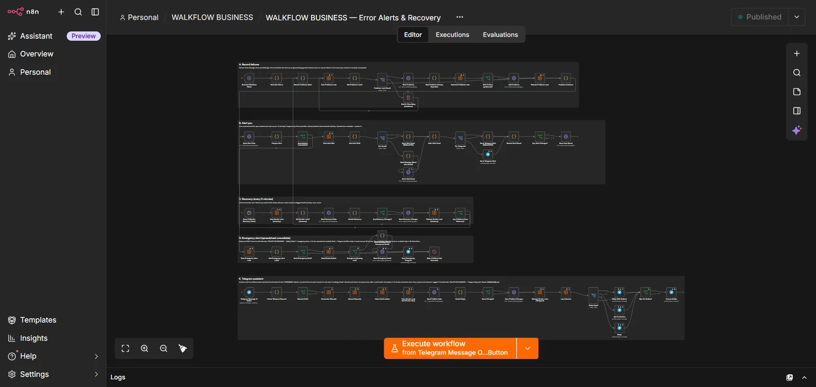The image size is (816, 387).
Task: Expand the Logs panel chevron
Action: (804, 377)
